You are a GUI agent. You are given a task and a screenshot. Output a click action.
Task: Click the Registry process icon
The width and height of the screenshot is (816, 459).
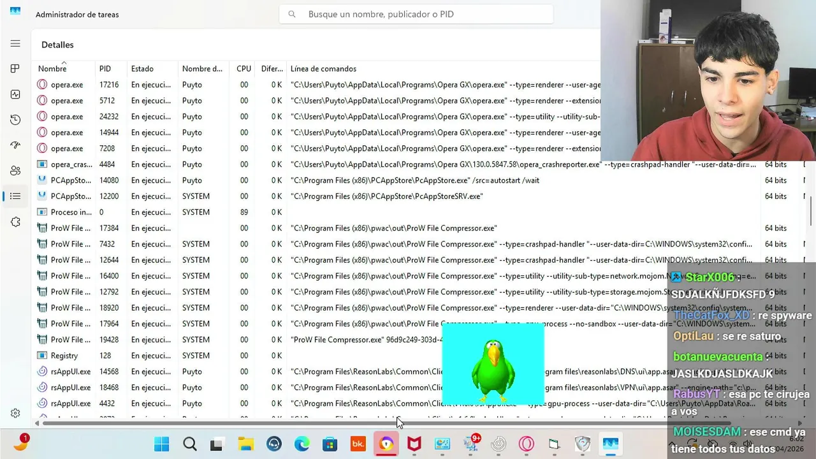(x=42, y=356)
